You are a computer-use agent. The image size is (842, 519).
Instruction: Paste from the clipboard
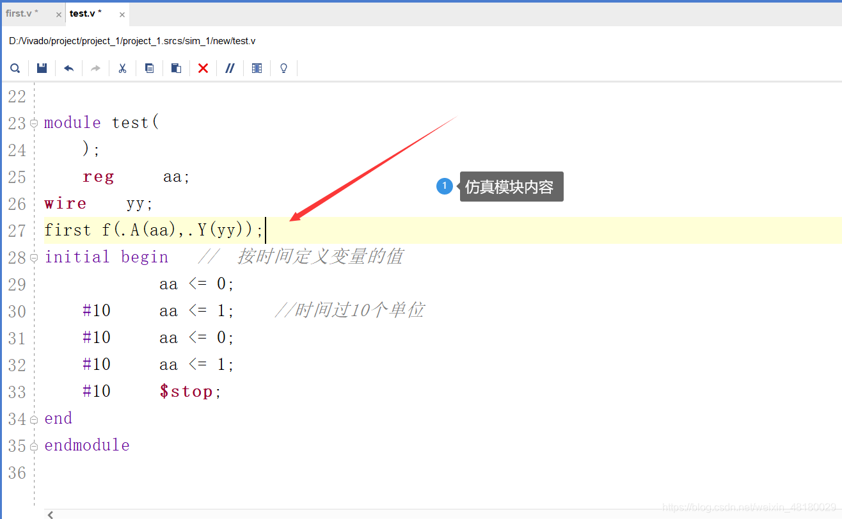(x=177, y=68)
